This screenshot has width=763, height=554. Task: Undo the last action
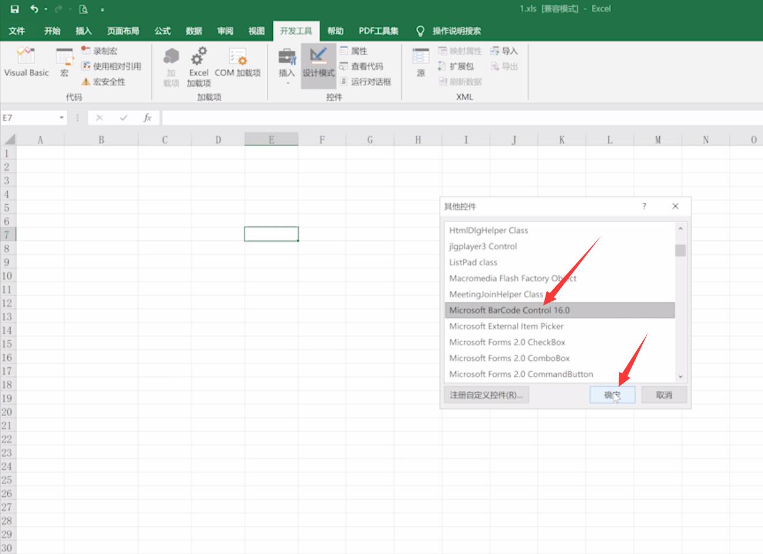point(34,9)
